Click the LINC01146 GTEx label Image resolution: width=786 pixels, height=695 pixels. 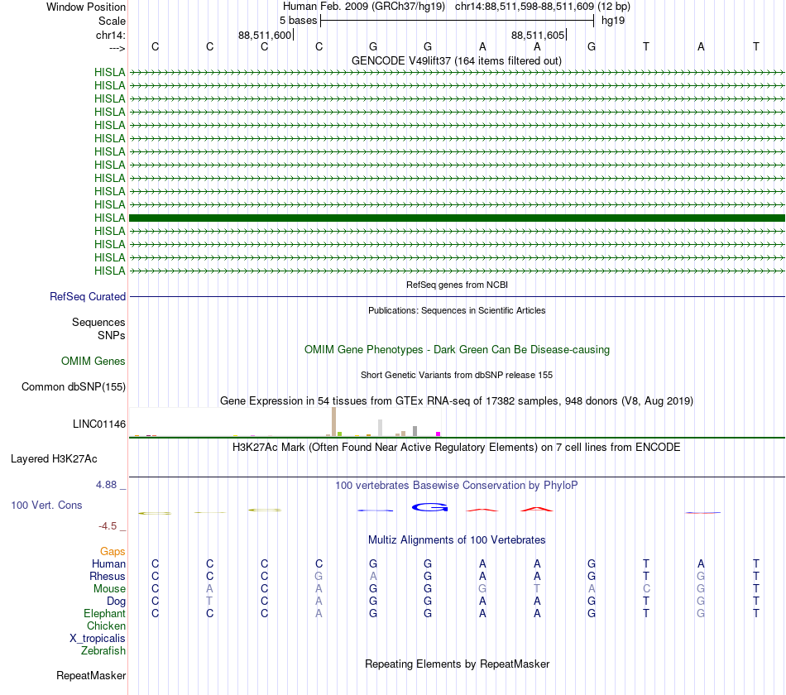[x=99, y=424]
